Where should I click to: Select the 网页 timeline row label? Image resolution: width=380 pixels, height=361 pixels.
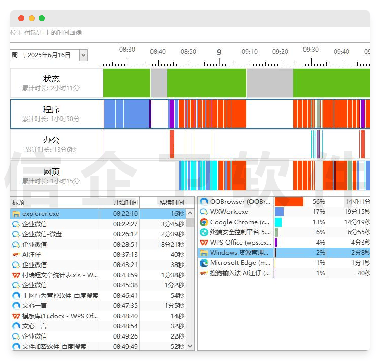pos(52,172)
